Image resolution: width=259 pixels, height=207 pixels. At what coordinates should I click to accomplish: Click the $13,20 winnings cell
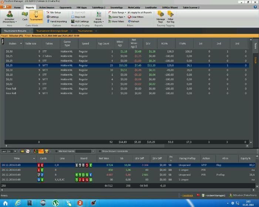coord(123,65)
